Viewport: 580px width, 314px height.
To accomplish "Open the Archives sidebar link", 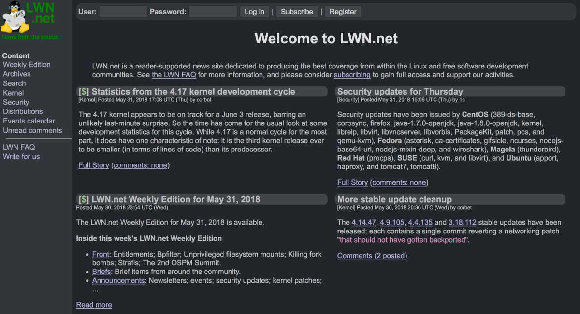I will [16, 74].
